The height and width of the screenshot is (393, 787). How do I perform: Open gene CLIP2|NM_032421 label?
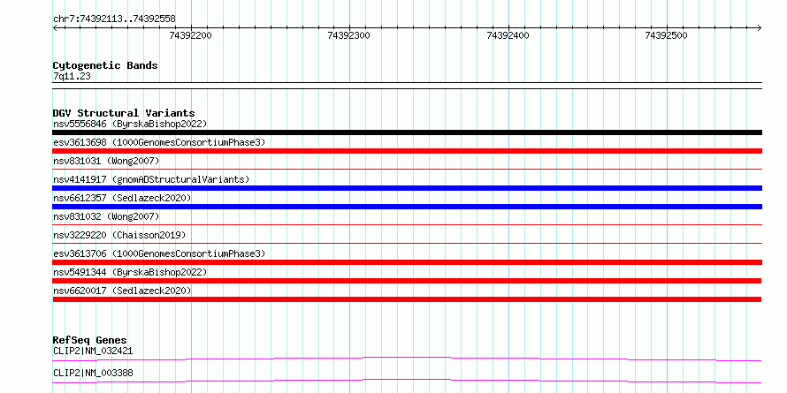point(93,351)
